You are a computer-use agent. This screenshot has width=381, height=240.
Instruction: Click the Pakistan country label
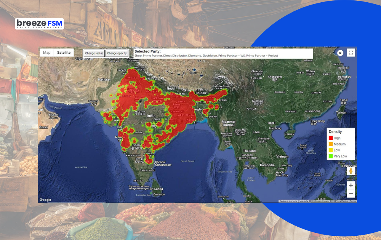[104, 80]
